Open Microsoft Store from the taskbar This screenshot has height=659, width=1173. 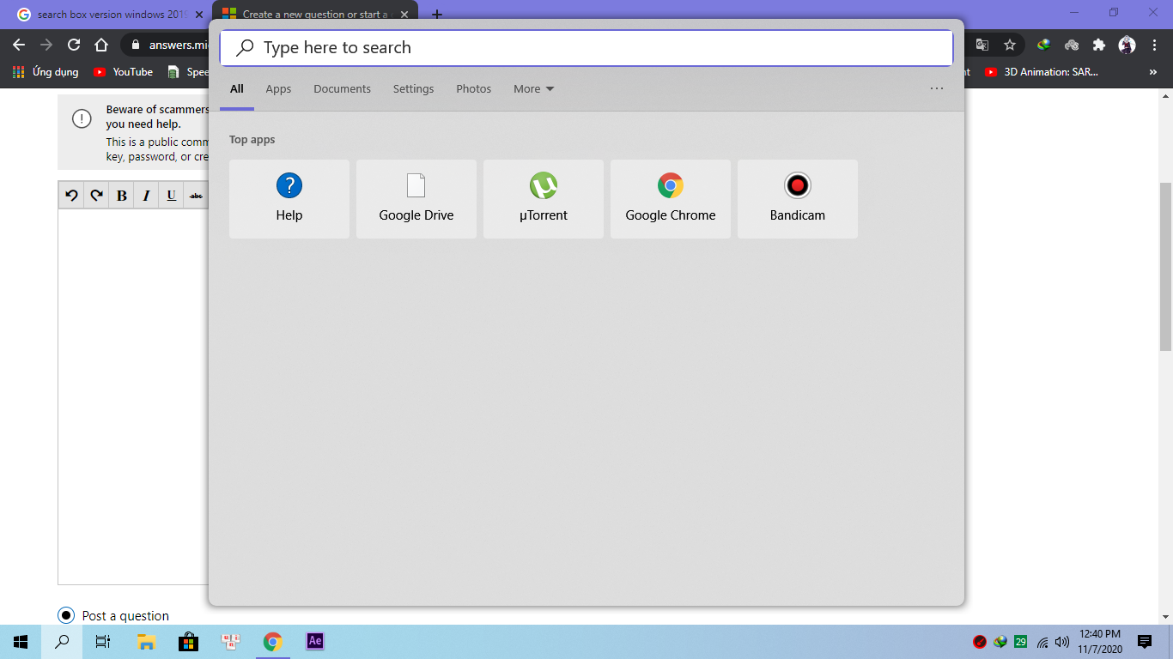(188, 642)
